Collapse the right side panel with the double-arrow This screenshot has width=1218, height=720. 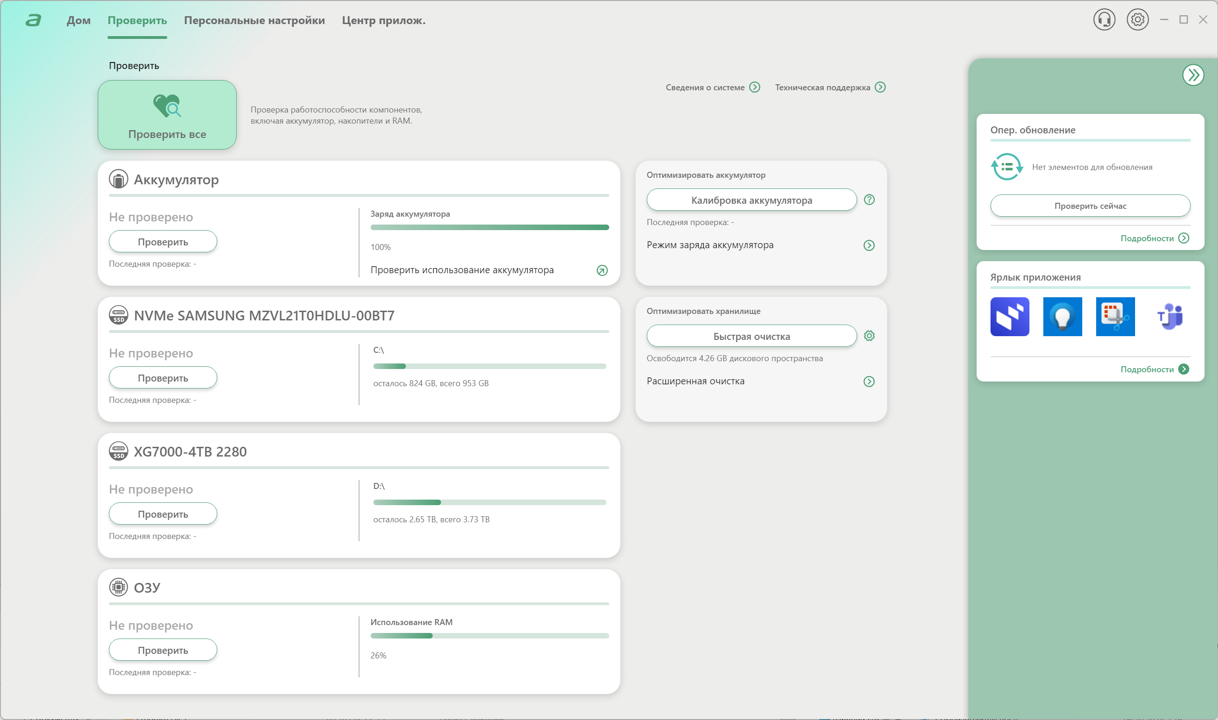(x=1193, y=75)
